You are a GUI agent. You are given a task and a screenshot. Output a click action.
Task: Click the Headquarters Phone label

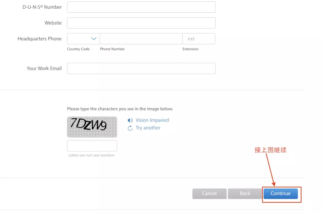39,39
